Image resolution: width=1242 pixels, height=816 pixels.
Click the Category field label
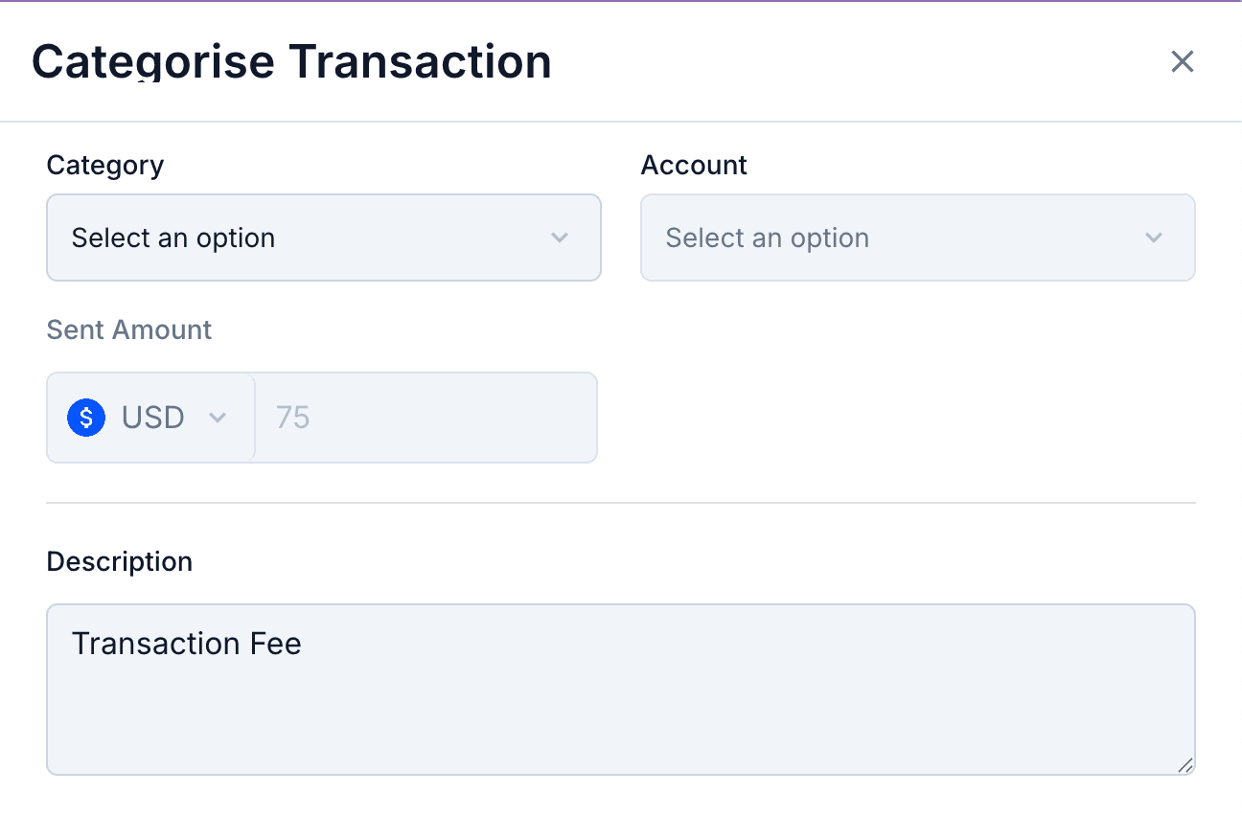pyautogui.click(x=104, y=165)
